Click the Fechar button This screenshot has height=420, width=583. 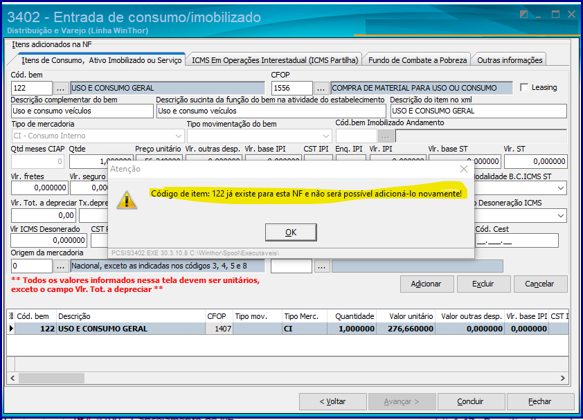540,401
